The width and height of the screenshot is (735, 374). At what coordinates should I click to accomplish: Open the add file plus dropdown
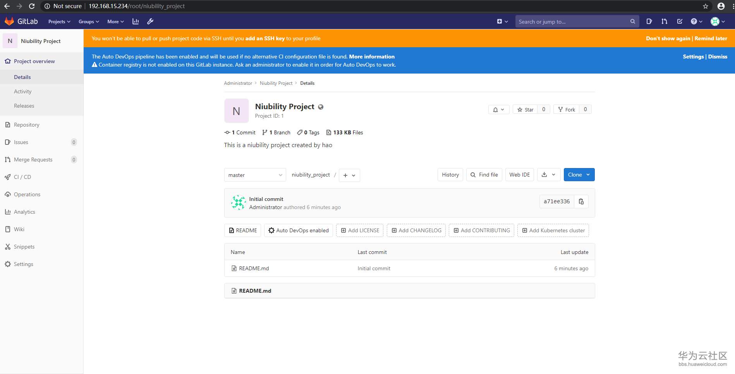tap(349, 175)
